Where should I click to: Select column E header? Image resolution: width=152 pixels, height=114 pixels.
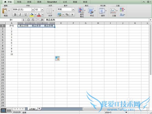pos(61,23)
